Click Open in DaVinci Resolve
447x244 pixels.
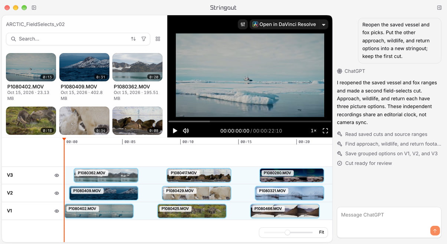(x=284, y=25)
